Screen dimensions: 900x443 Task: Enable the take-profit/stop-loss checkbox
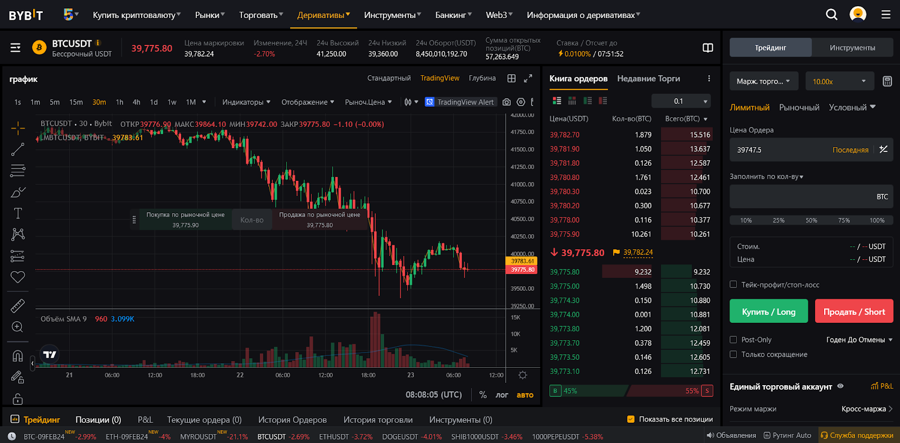click(x=733, y=285)
